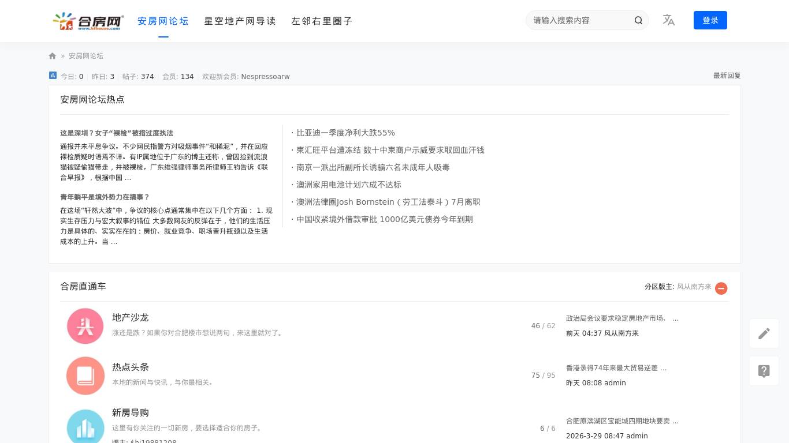Open the 地产沙龙 forum icon
Viewport: 789px width, 443px height.
(x=85, y=326)
